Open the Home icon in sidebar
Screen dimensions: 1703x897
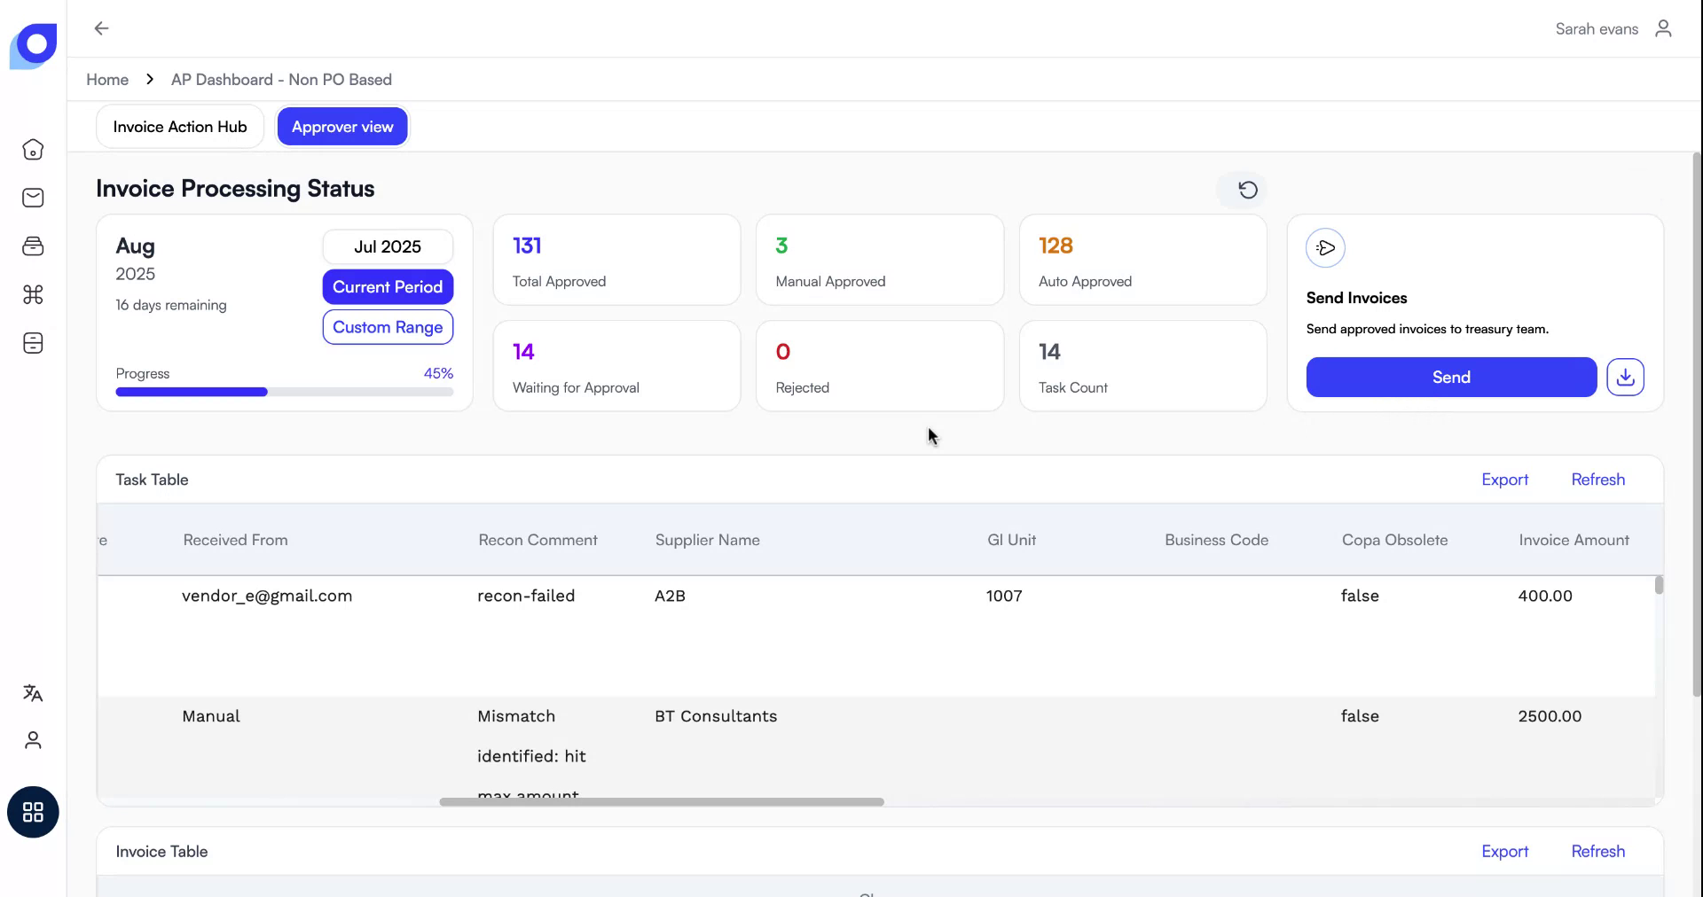click(33, 149)
